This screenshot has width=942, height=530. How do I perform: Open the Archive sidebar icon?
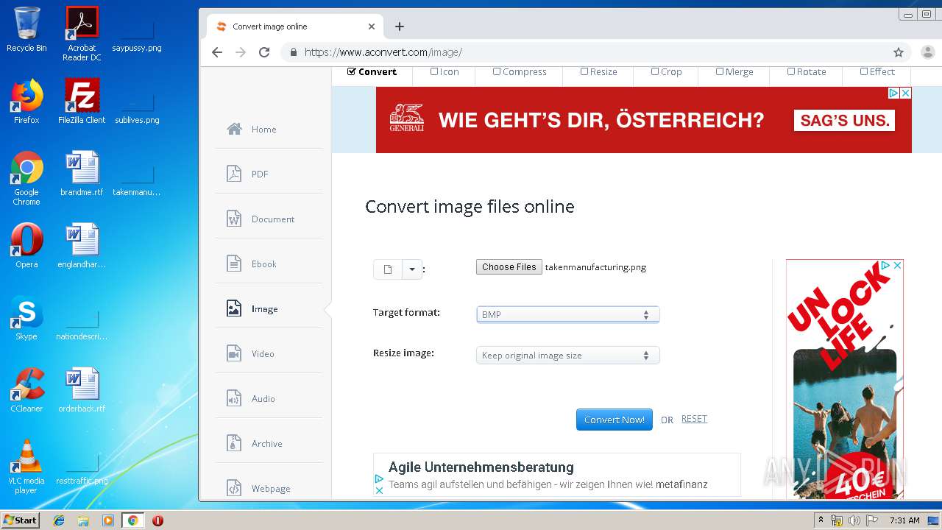234,443
